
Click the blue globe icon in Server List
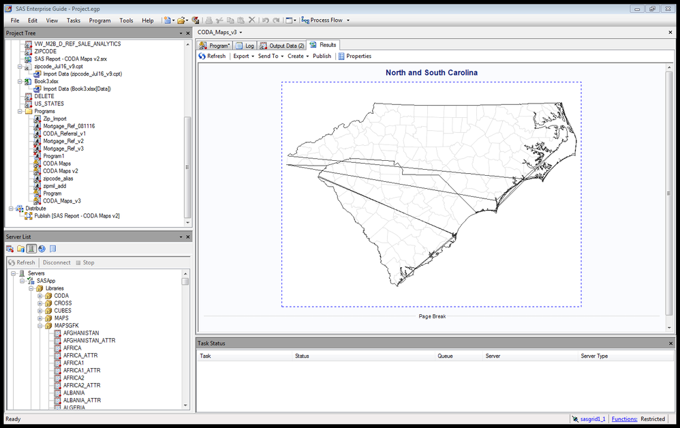42,249
